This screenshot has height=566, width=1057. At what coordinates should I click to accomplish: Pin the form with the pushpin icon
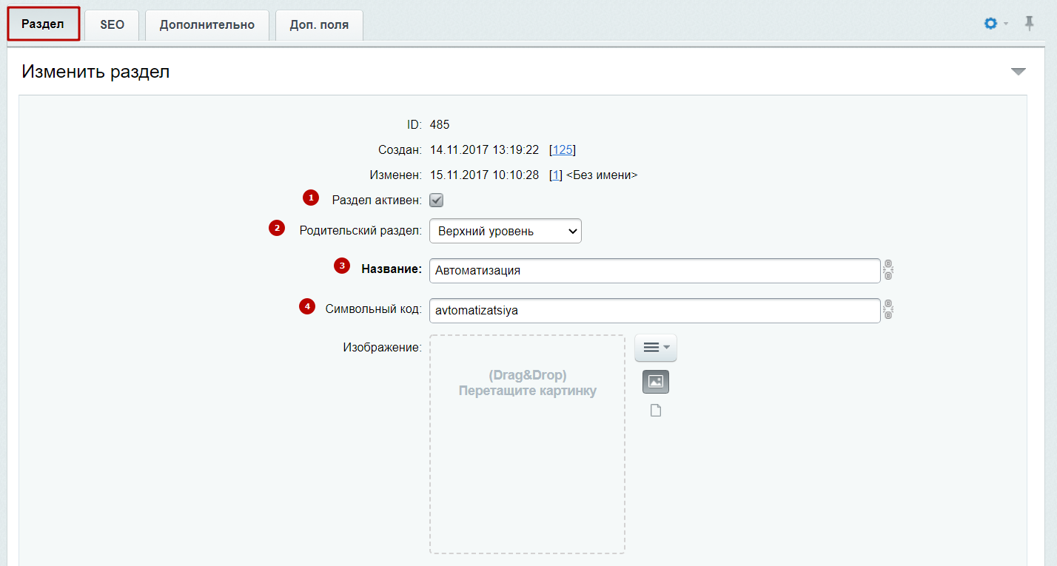[1029, 24]
